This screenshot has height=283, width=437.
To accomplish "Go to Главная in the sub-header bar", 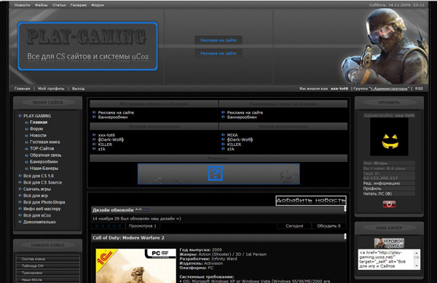I will [22, 88].
